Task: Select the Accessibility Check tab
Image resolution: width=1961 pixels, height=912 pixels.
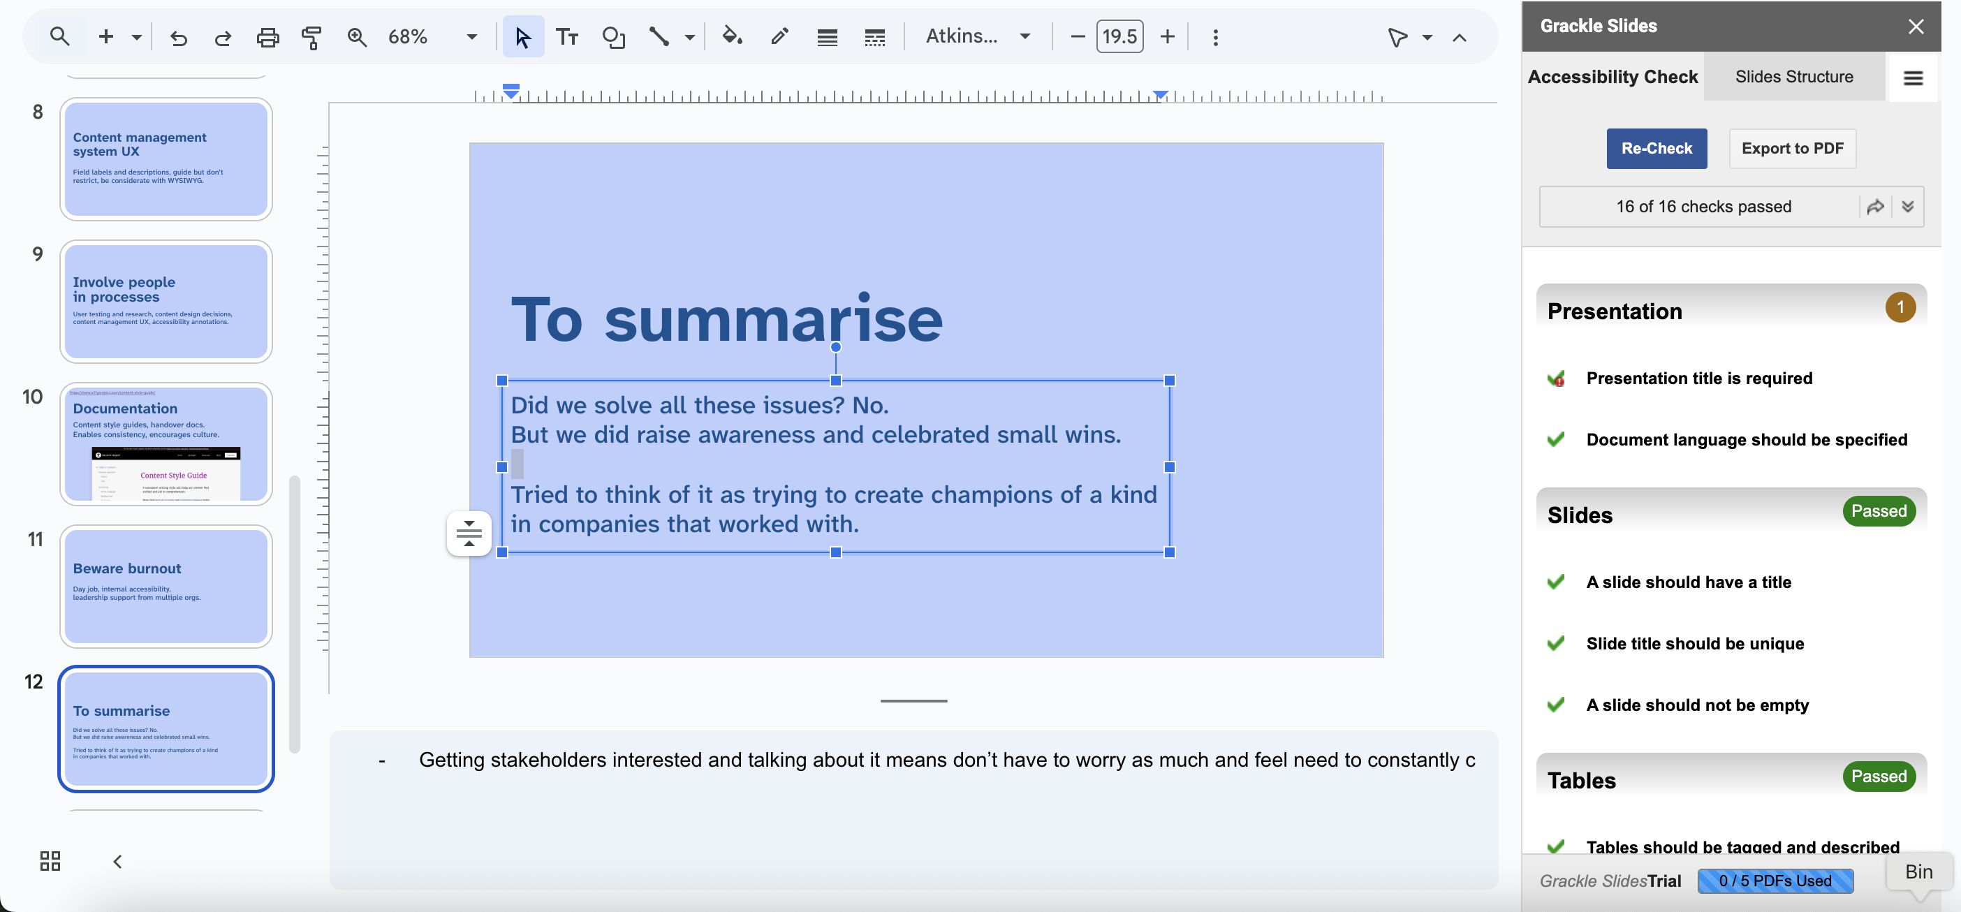Action: pyautogui.click(x=1613, y=76)
